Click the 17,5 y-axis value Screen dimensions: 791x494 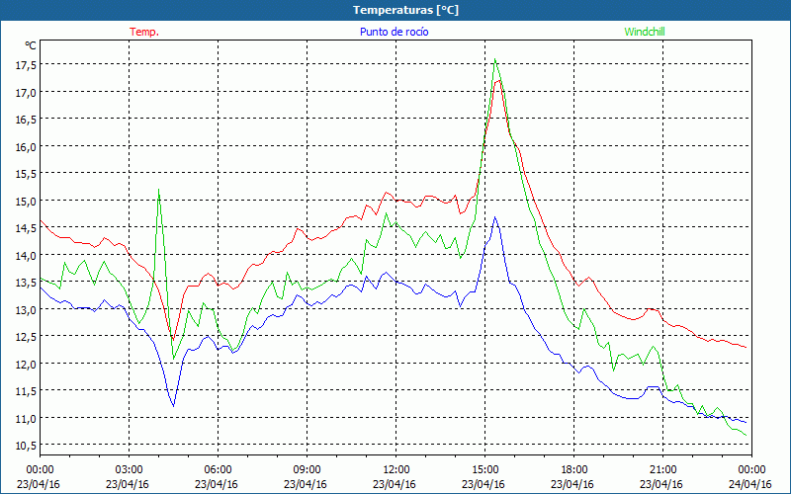pyautogui.click(x=27, y=64)
